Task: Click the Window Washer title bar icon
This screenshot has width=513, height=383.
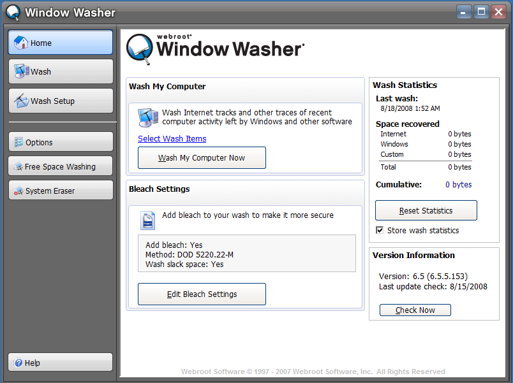Action: [x=13, y=13]
